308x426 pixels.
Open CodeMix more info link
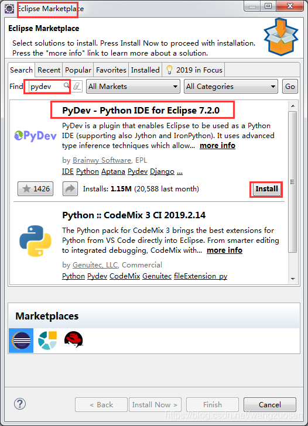[x=224, y=250]
